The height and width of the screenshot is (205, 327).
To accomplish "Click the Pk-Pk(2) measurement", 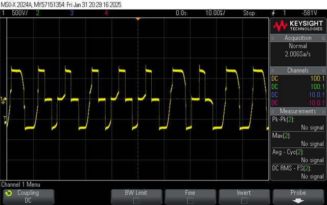I will click(298, 123).
